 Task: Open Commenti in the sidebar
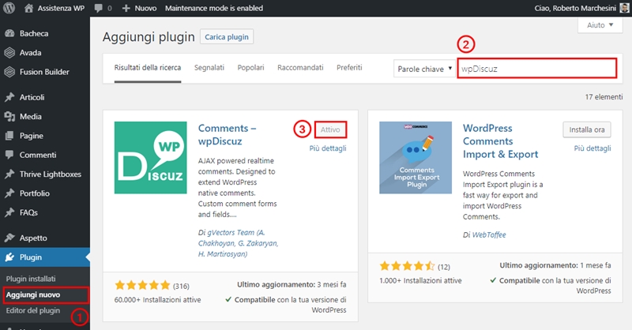pos(38,155)
